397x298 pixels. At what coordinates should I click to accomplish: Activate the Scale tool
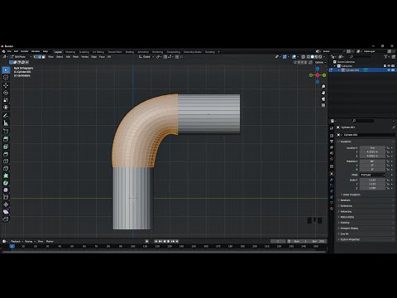click(6, 100)
